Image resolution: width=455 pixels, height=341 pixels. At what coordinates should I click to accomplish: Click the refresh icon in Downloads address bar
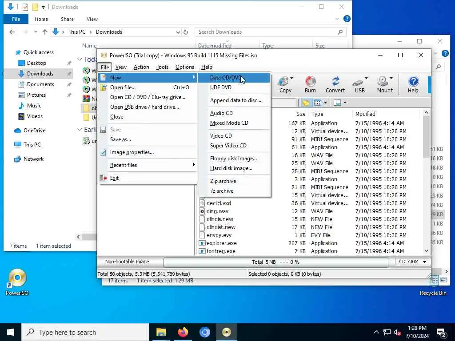tap(186, 32)
